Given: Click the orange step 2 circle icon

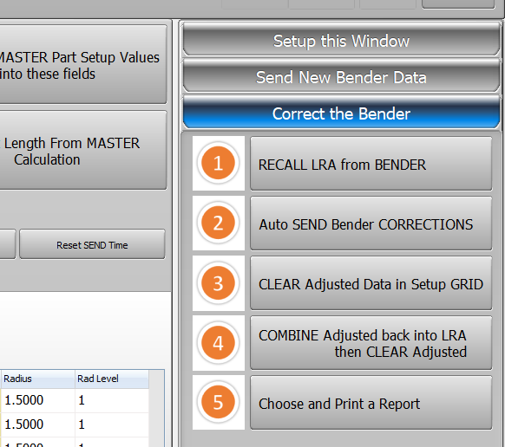Looking at the screenshot, I should (218, 223).
